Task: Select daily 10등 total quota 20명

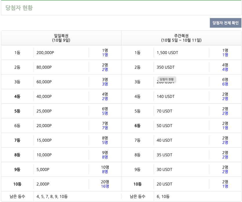Action: pos(105,182)
